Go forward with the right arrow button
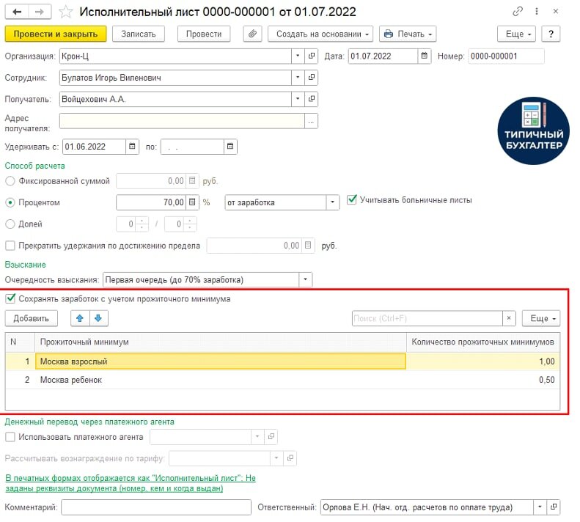 point(39,12)
